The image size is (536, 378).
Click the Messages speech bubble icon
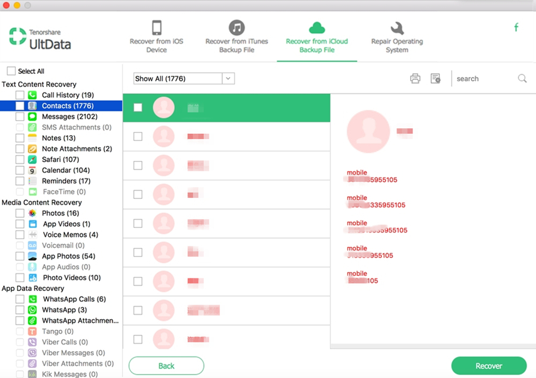point(32,116)
